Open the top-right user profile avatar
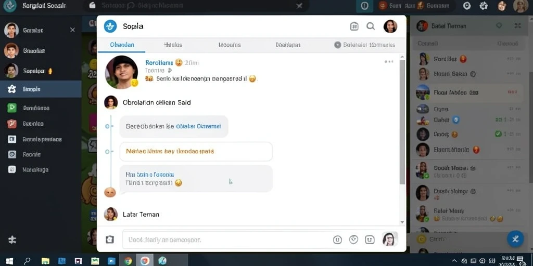 pyautogui.click(x=521, y=6)
